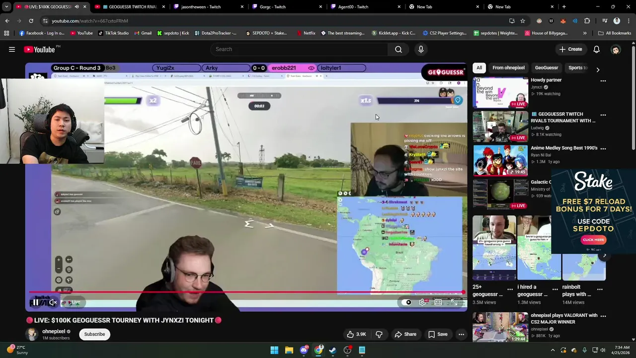Open options for Anime Medley video
Viewport: 636px width, 358px height.
[603, 148]
